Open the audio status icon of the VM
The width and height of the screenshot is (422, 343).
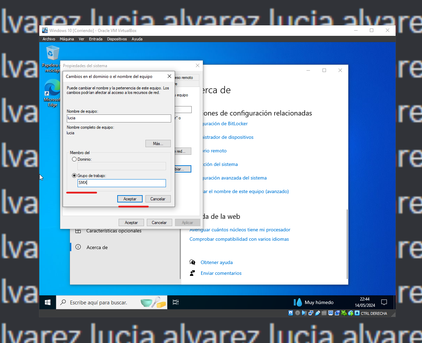click(304, 313)
